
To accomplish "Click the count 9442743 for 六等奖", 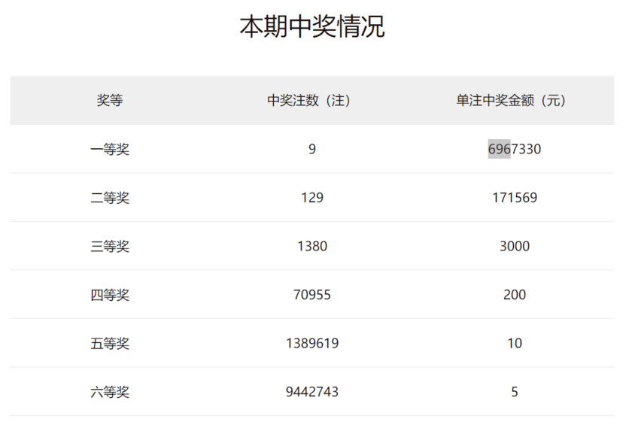I will (312, 392).
